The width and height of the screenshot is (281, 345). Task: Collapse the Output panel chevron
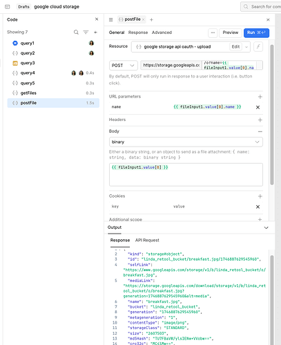[267, 227]
